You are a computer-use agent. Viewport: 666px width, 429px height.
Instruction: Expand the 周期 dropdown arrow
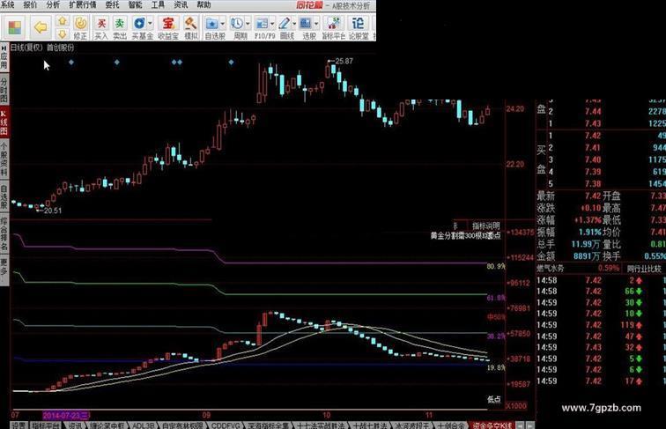click(x=248, y=24)
